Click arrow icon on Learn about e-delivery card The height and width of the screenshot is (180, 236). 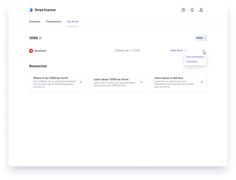tap(202, 82)
